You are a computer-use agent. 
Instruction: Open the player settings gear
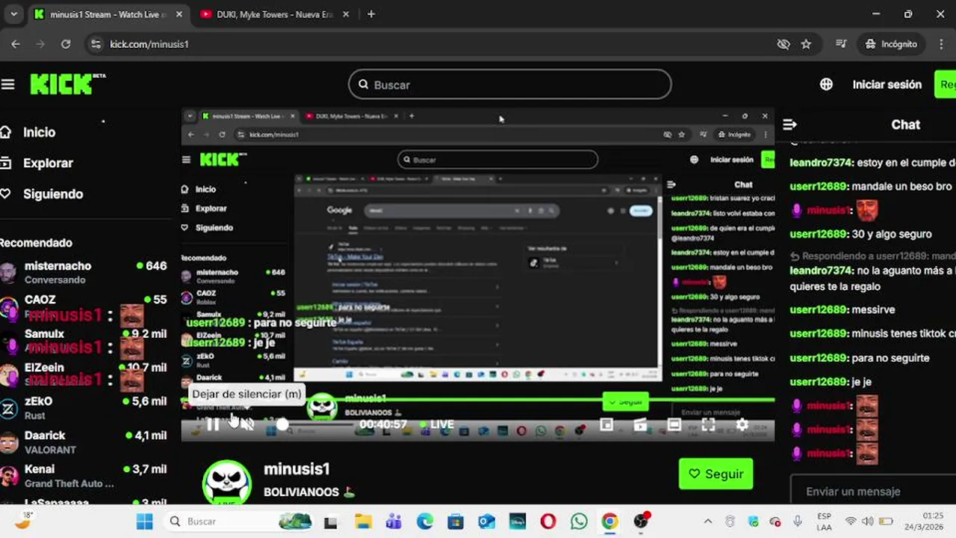coord(742,424)
